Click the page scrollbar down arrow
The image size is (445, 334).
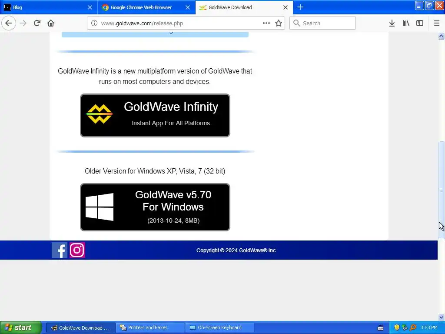click(441, 317)
